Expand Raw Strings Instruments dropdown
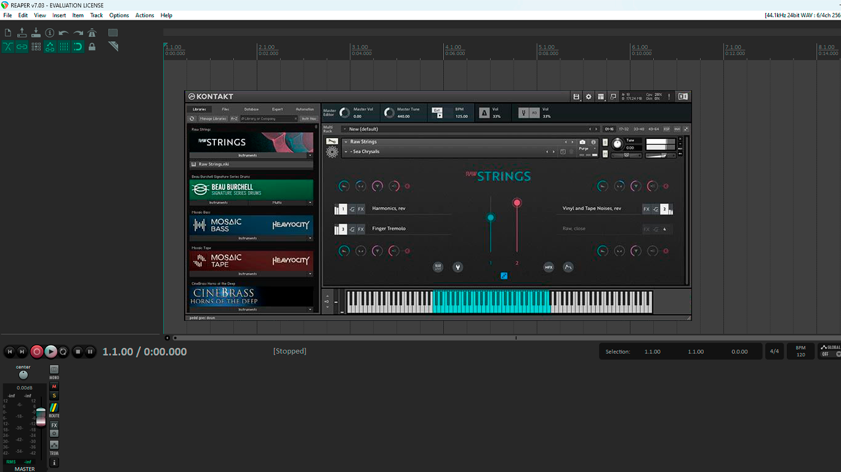Image resolution: width=841 pixels, height=472 pixels. coord(310,155)
